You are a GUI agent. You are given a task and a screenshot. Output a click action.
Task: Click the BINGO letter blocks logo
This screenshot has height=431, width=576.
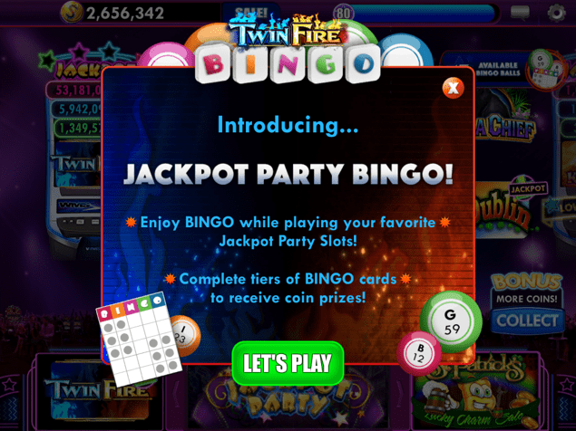(x=288, y=63)
